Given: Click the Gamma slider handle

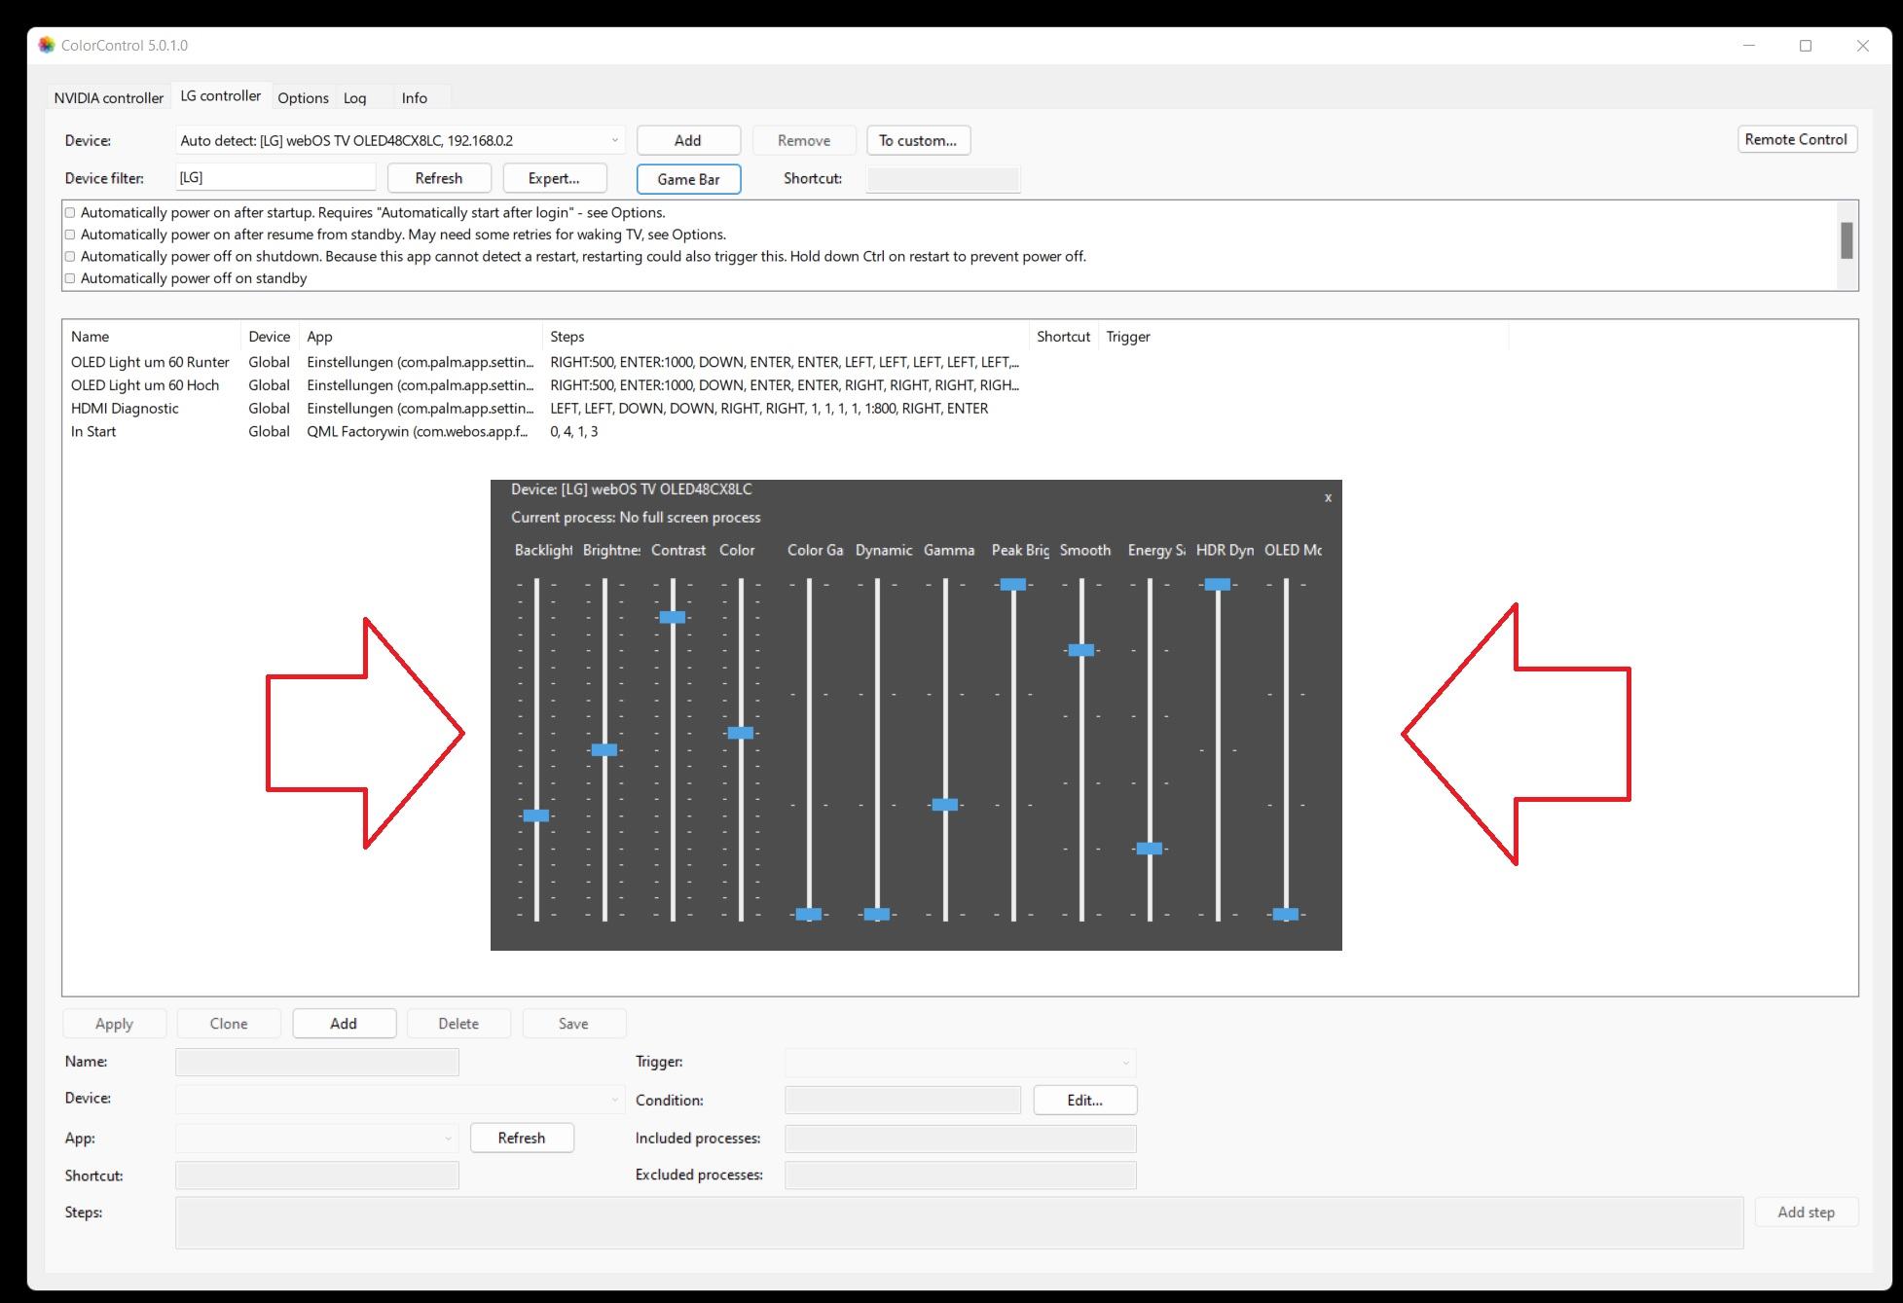Looking at the screenshot, I should pyautogui.click(x=945, y=805).
